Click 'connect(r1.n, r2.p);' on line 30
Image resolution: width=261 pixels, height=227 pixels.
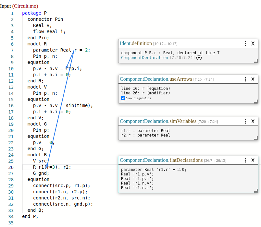click(x=60, y=192)
